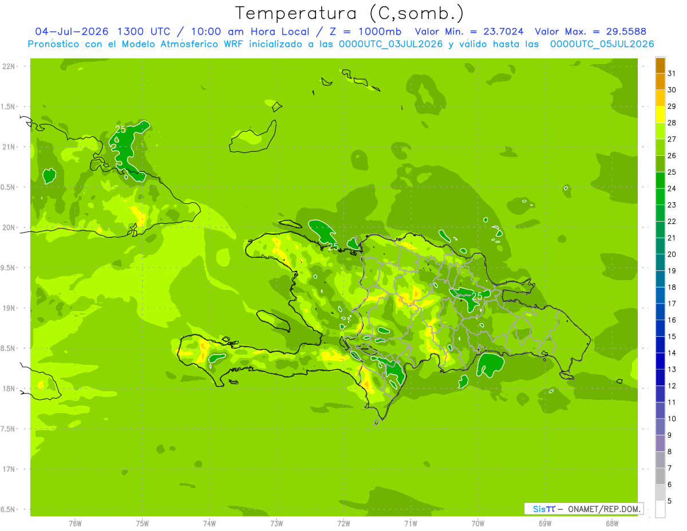Click the colorbar value label "16"

(673, 320)
